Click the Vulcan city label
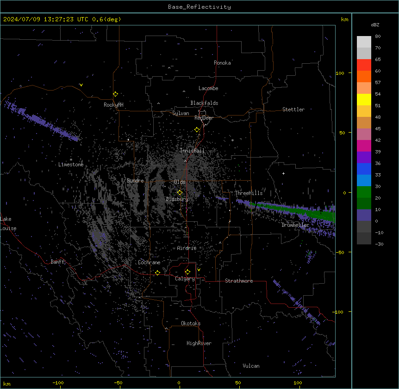The height and width of the screenshot is (389, 399). (x=251, y=366)
